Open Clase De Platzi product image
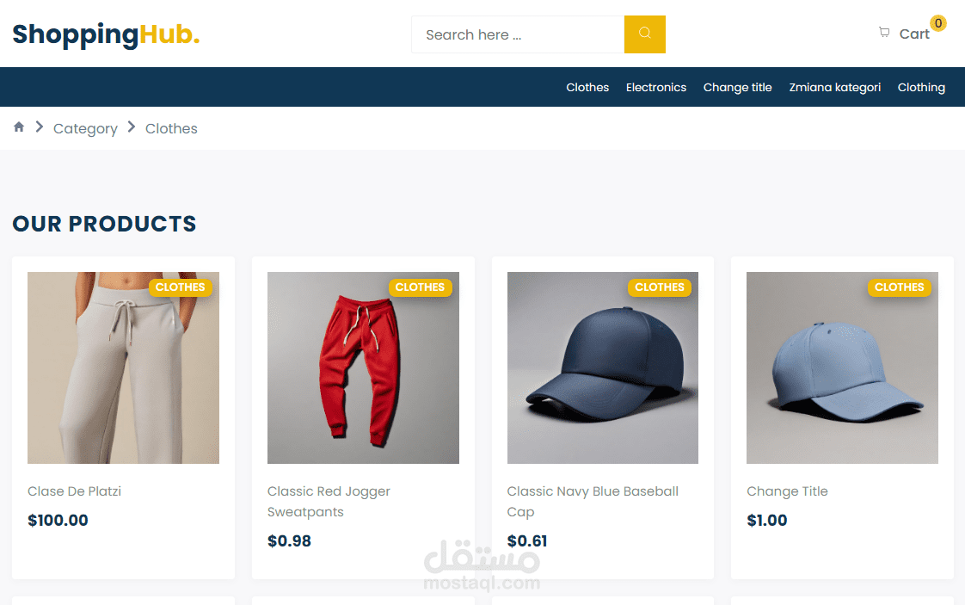Screen dimensions: 965x605 (123, 367)
